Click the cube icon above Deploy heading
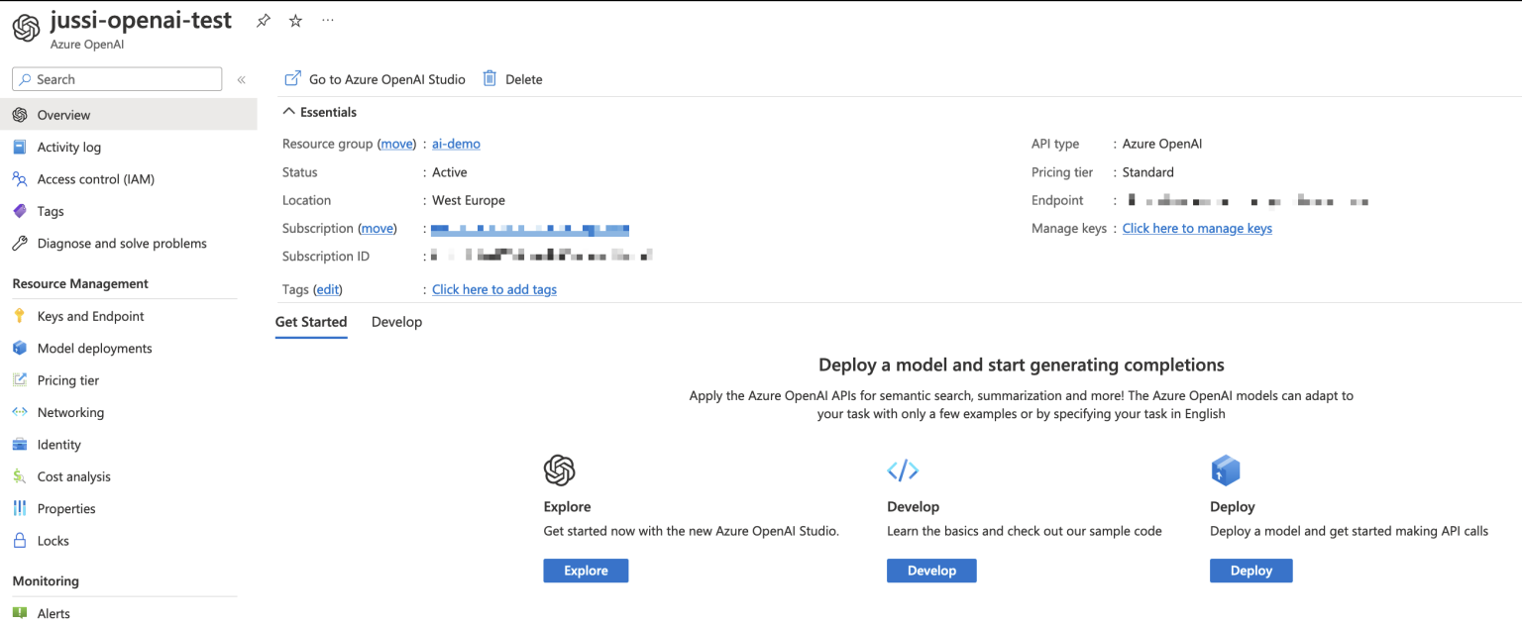This screenshot has width=1522, height=627. click(x=1226, y=470)
